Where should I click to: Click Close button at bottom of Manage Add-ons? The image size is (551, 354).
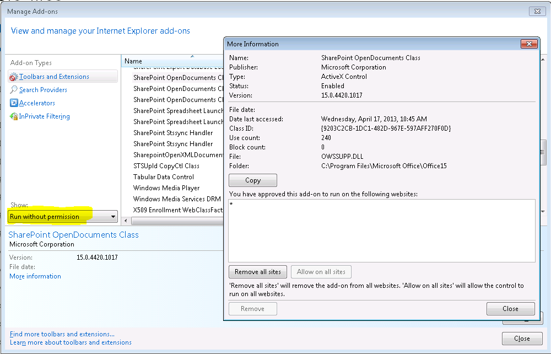pyautogui.click(x=522, y=339)
